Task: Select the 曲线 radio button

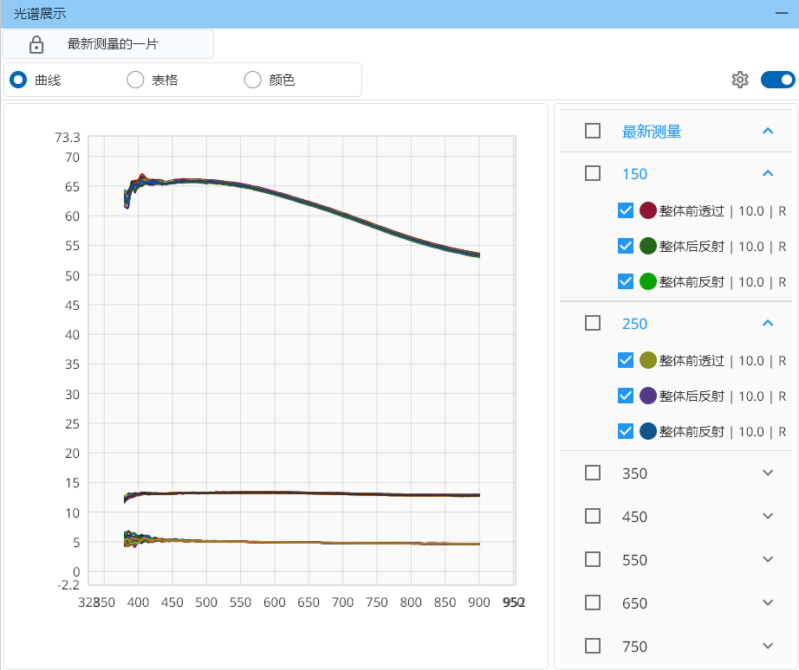Action: tap(18, 80)
